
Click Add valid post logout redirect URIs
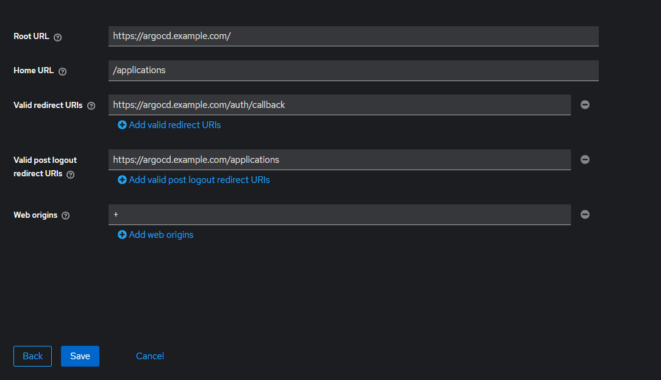[199, 180]
